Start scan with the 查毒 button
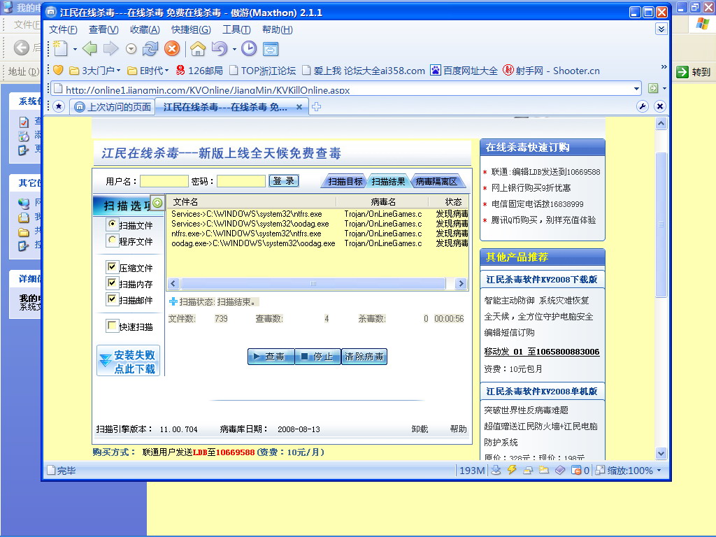This screenshot has height=537, width=716. [271, 356]
